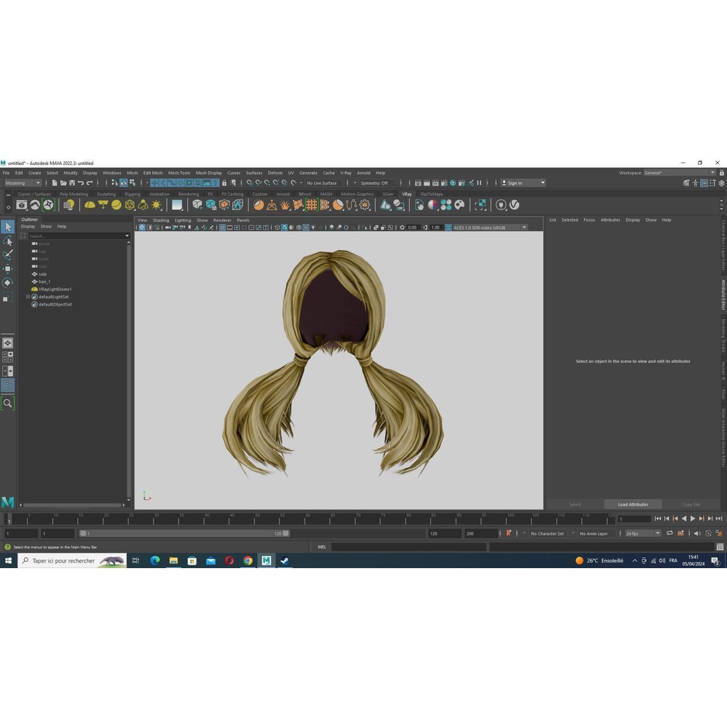The height and width of the screenshot is (727, 727).
Task: Click the V-Ray power plug shelf icon
Action: click(x=501, y=205)
